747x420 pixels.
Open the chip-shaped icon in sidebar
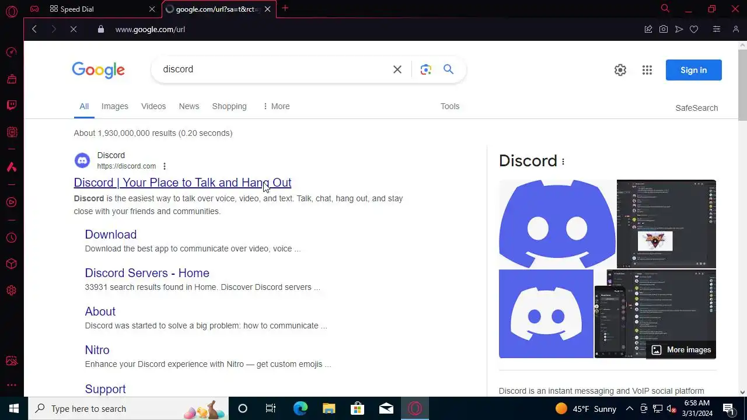pyautogui.click(x=12, y=132)
